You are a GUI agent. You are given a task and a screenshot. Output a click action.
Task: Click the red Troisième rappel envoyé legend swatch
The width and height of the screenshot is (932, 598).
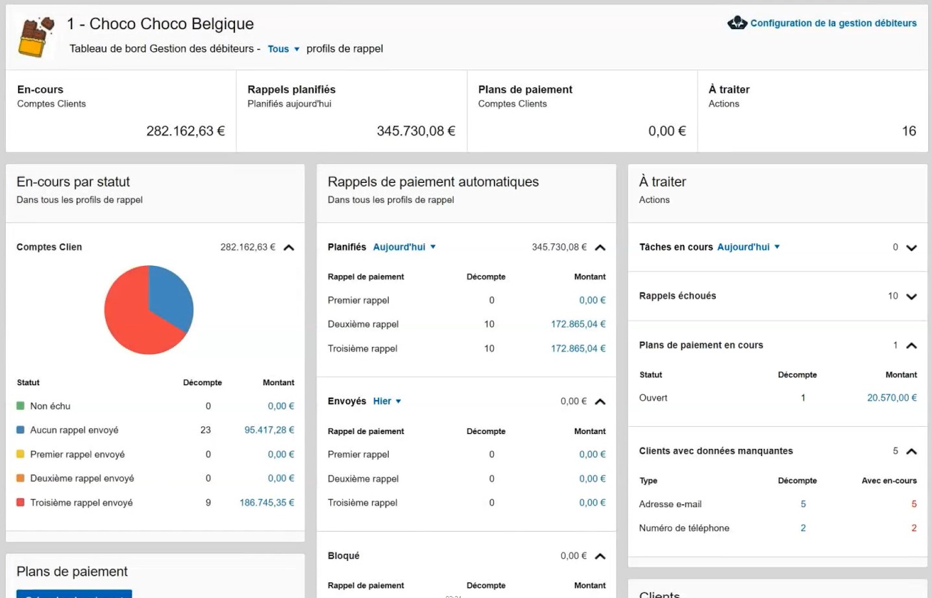(21, 503)
